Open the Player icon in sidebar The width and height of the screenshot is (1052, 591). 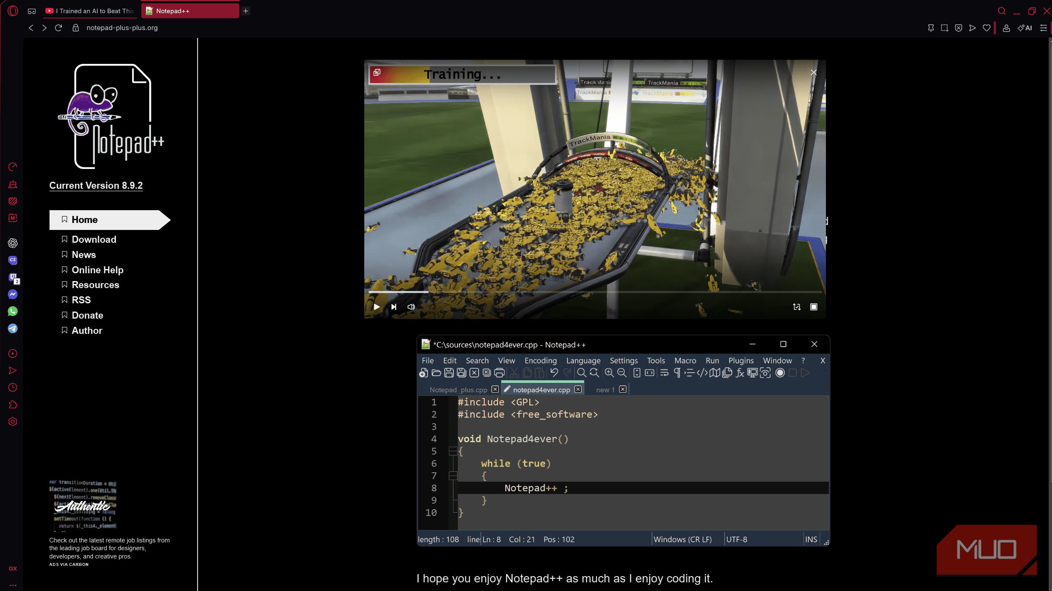[13, 354]
